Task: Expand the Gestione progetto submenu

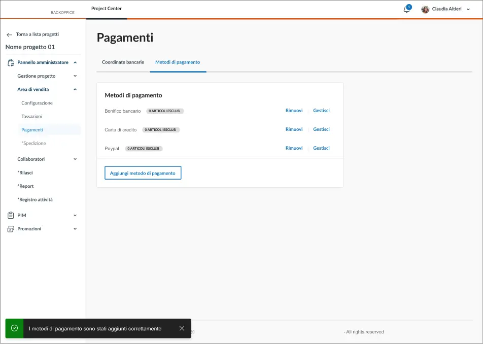Action: click(75, 76)
